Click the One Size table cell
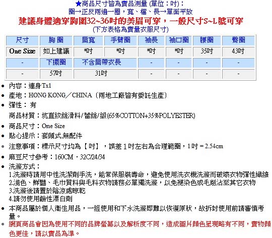This screenshot has width=272, height=238. 22,51
